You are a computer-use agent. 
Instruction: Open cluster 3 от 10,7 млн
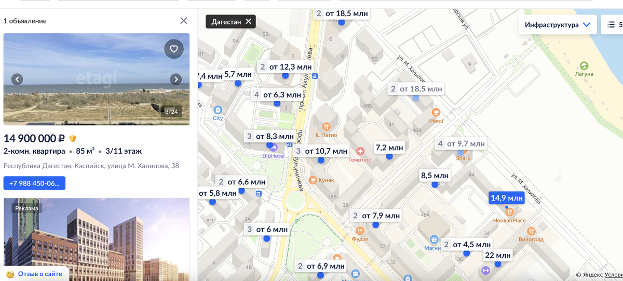pyautogui.click(x=320, y=151)
